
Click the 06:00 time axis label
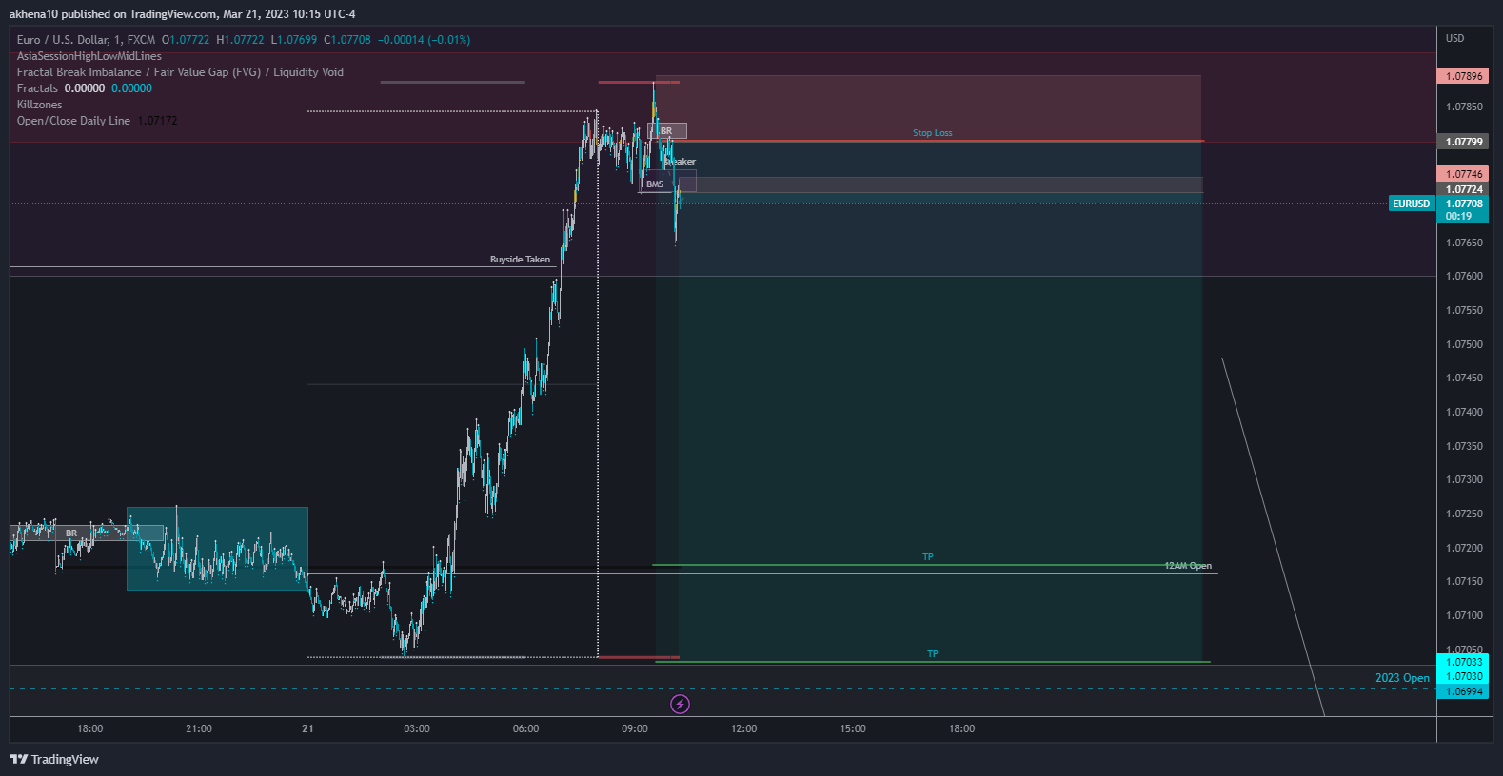[525, 728]
